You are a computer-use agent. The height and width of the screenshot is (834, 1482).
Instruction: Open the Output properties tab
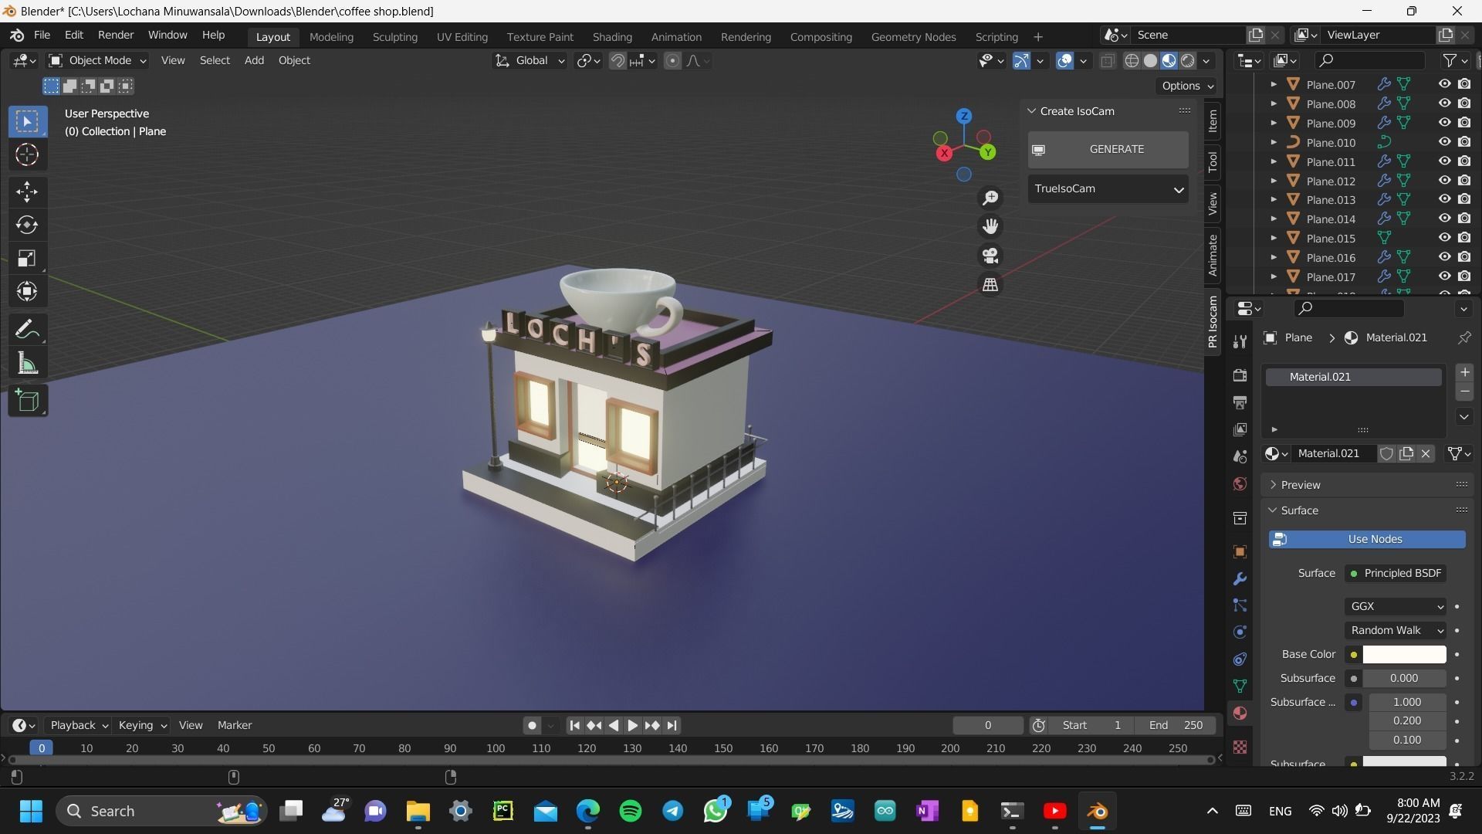(1240, 402)
